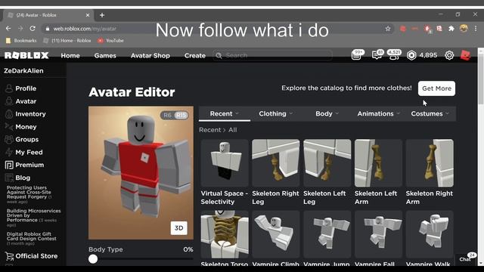This screenshot has height=272, width=484.
Task: Open the Chat panel
Action: click(x=467, y=258)
